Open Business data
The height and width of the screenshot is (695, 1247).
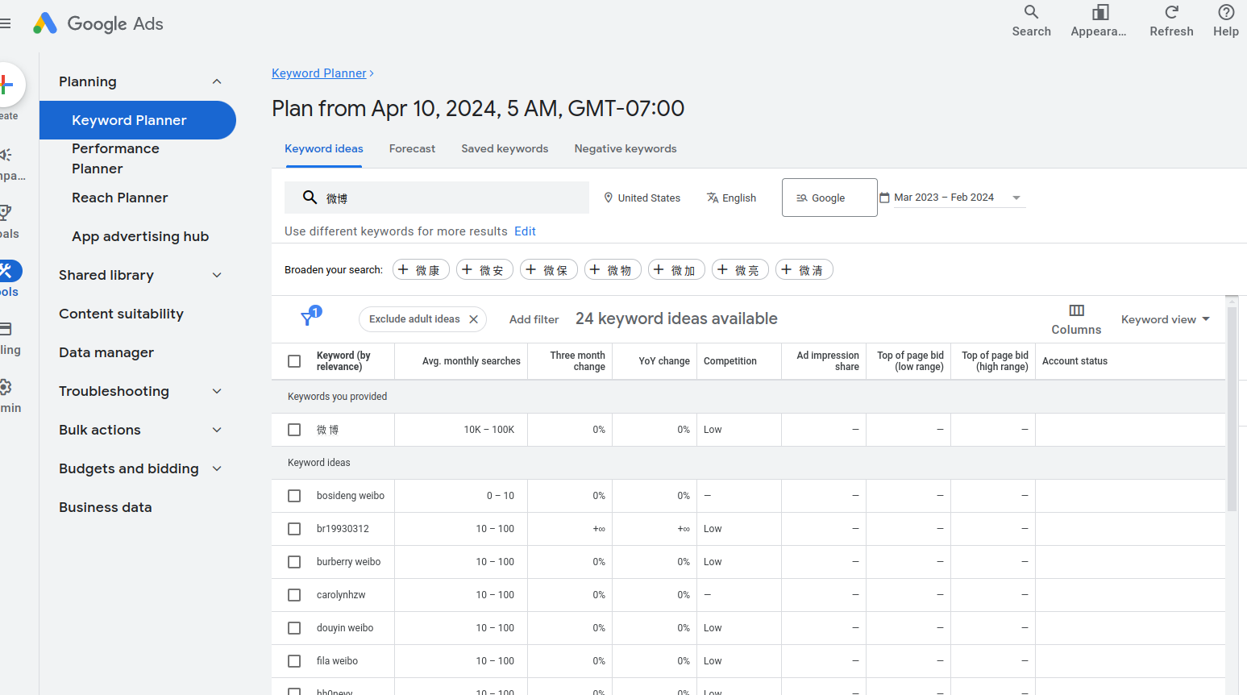[106, 507]
